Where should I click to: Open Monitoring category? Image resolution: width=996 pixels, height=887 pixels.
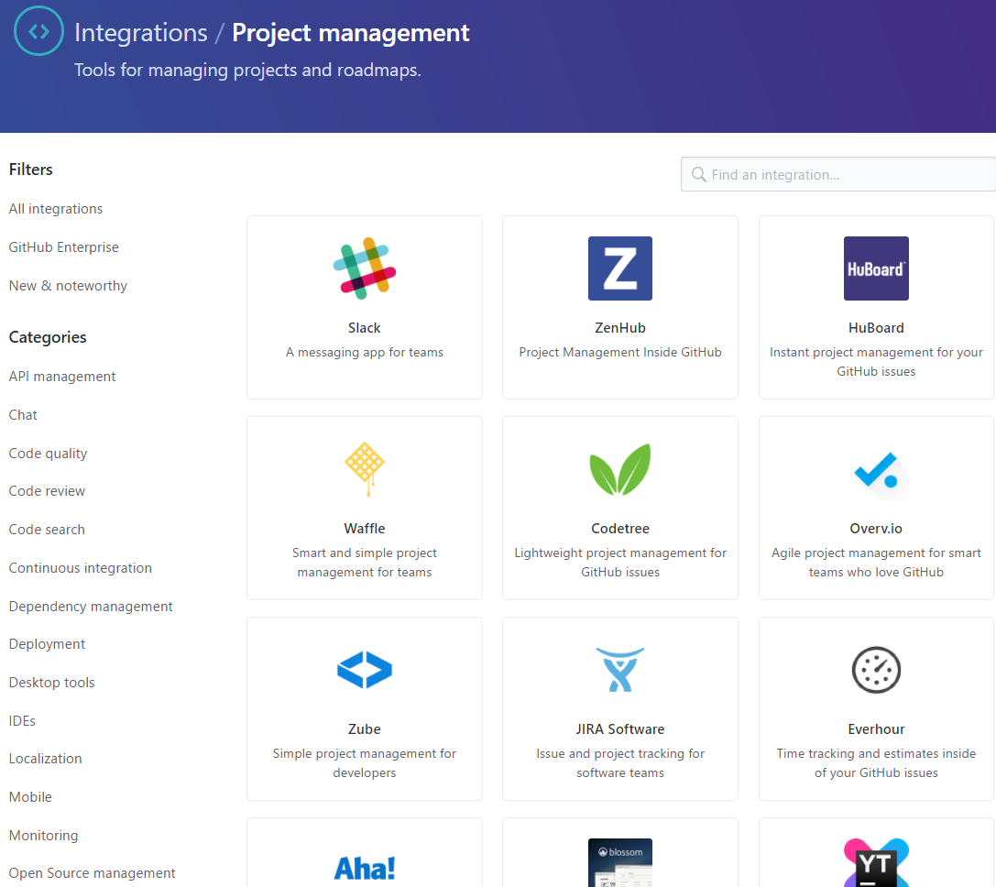(x=43, y=835)
